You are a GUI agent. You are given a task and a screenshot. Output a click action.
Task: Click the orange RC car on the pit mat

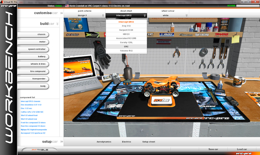point(160,86)
